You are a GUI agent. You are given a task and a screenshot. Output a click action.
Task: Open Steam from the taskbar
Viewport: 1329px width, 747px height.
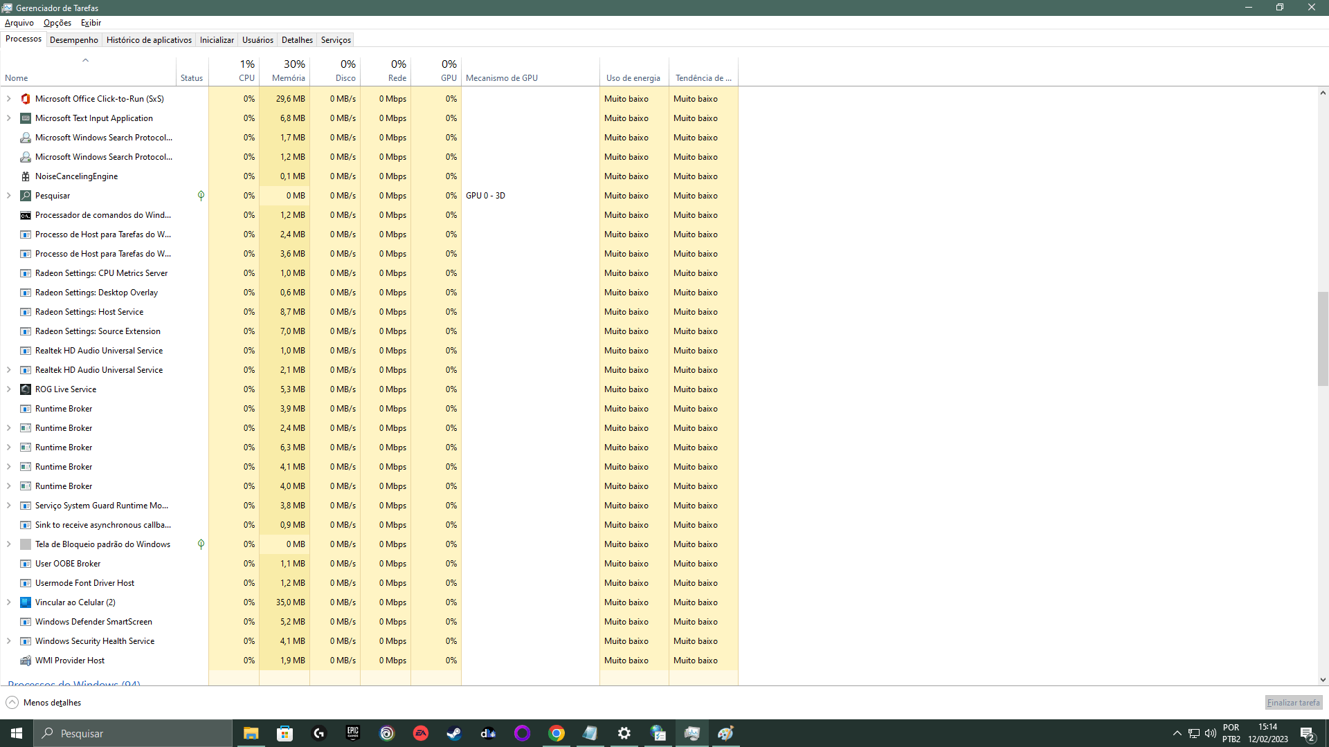454,733
